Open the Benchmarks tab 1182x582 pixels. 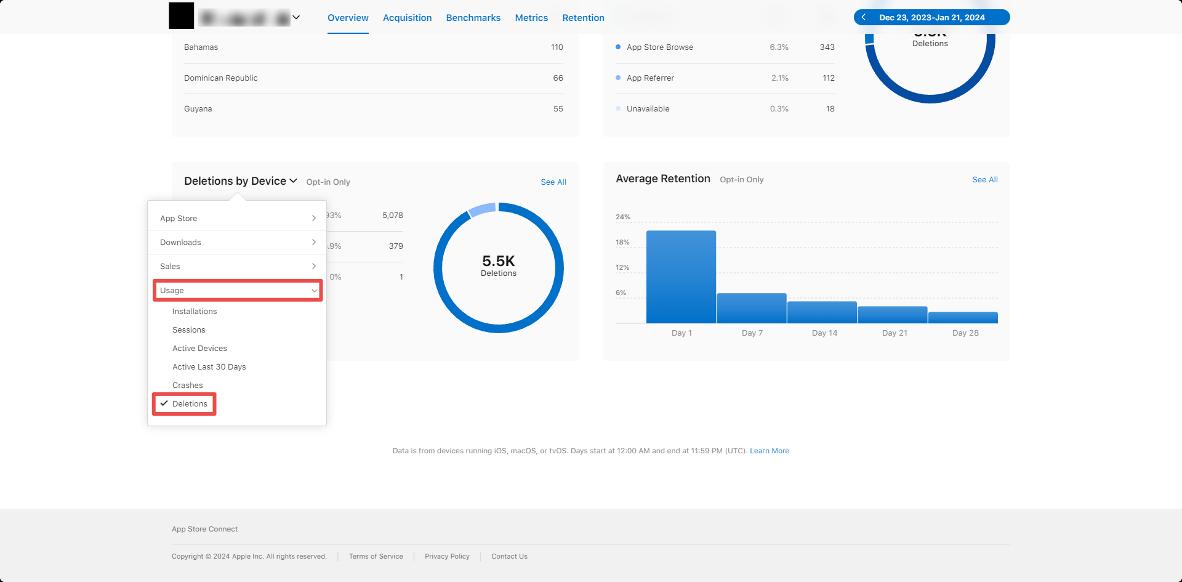point(473,18)
